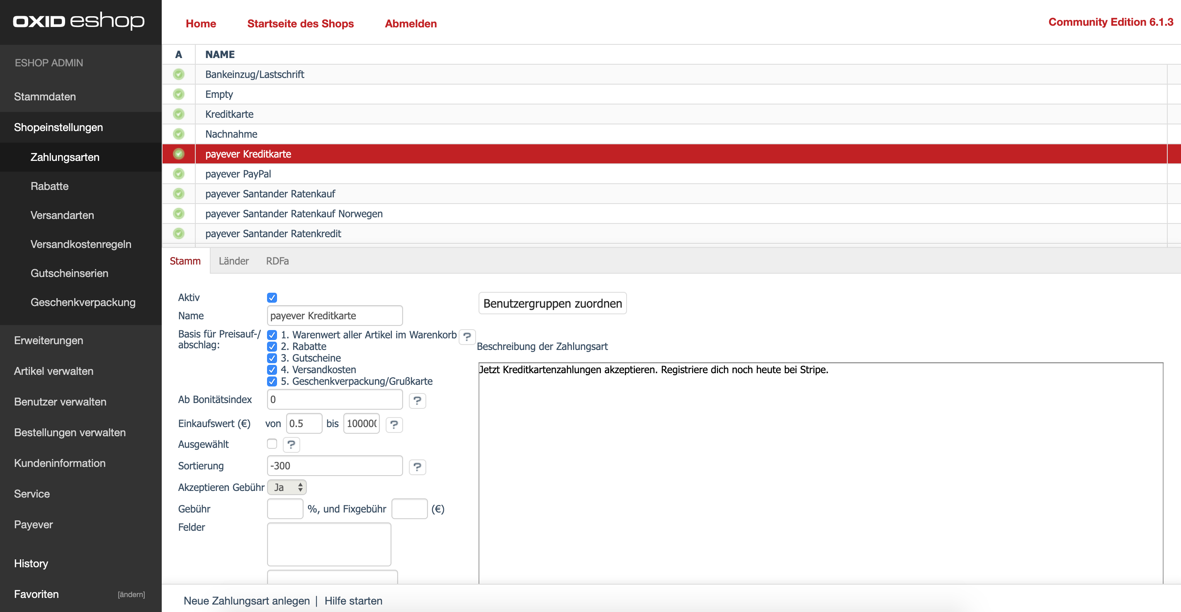The image size is (1181, 612).
Task: Uncheck the 3. Gutscheine checkbox
Action: [272, 358]
